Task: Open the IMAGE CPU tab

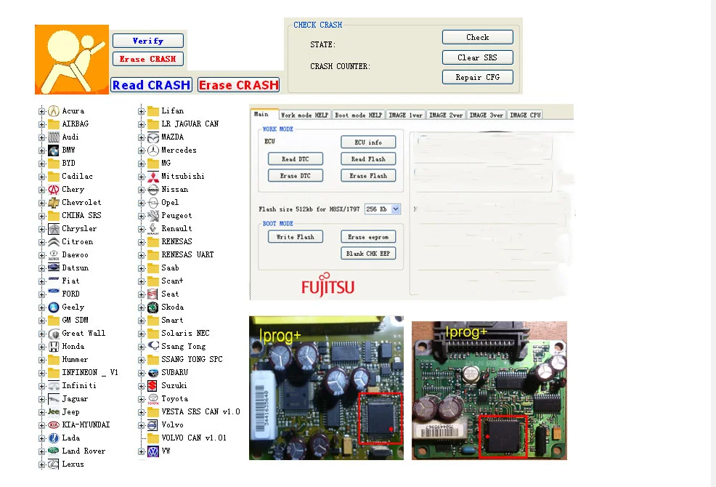Action: coord(525,116)
